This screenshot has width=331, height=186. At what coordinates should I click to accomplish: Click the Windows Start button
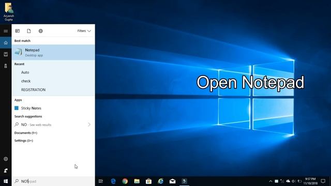click(x=6, y=181)
